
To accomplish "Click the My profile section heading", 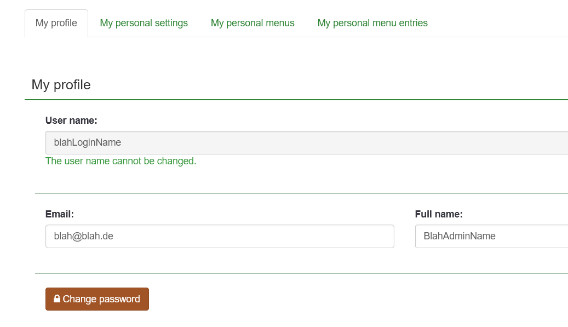I will 61,85.
